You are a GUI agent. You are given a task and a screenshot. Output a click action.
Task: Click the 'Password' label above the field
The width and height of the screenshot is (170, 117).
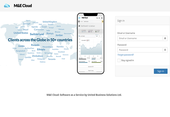click(122, 45)
